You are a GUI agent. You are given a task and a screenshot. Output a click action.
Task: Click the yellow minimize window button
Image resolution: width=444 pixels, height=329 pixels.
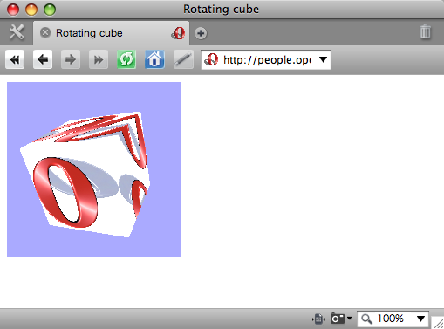31,10
